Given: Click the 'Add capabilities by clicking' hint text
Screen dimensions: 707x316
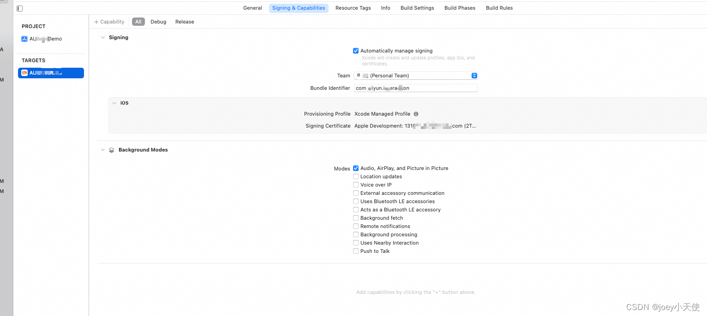Looking at the screenshot, I should [x=416, y=292].
